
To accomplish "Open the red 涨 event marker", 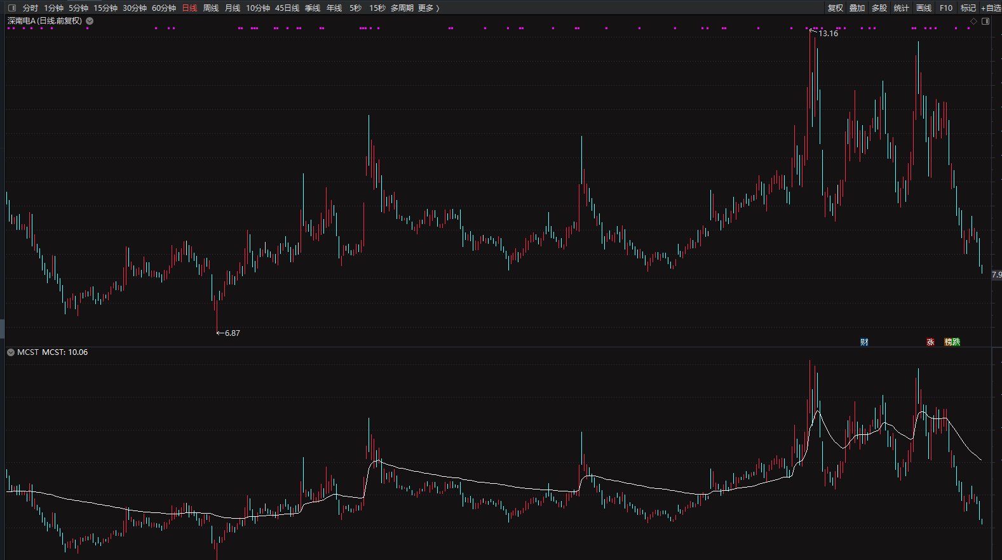I will (x=930, y=342).
